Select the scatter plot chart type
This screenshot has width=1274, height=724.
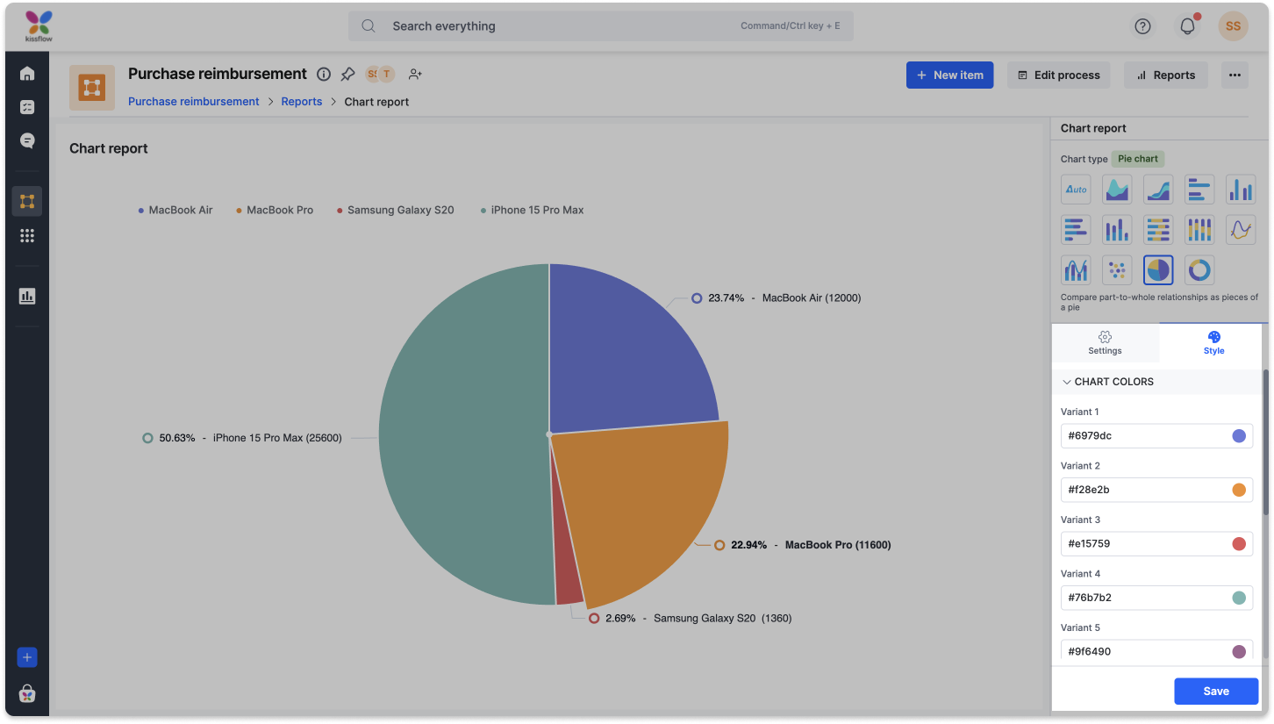(1117, 270)
